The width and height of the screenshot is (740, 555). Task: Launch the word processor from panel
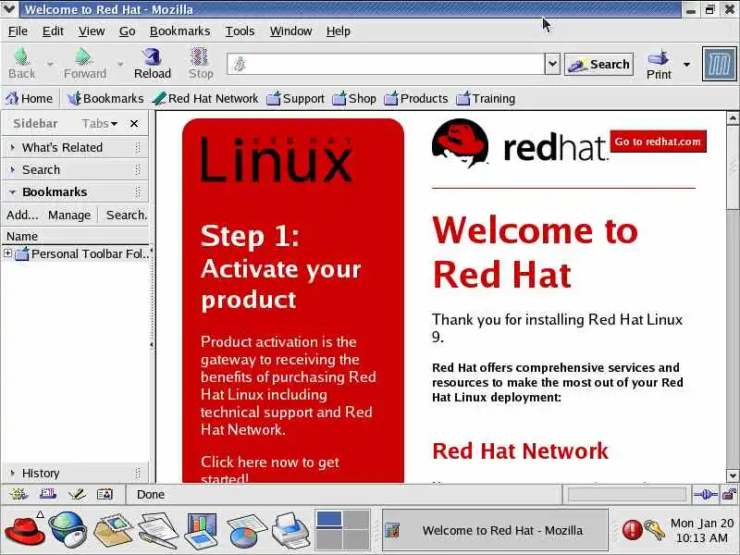pos(158,530)
